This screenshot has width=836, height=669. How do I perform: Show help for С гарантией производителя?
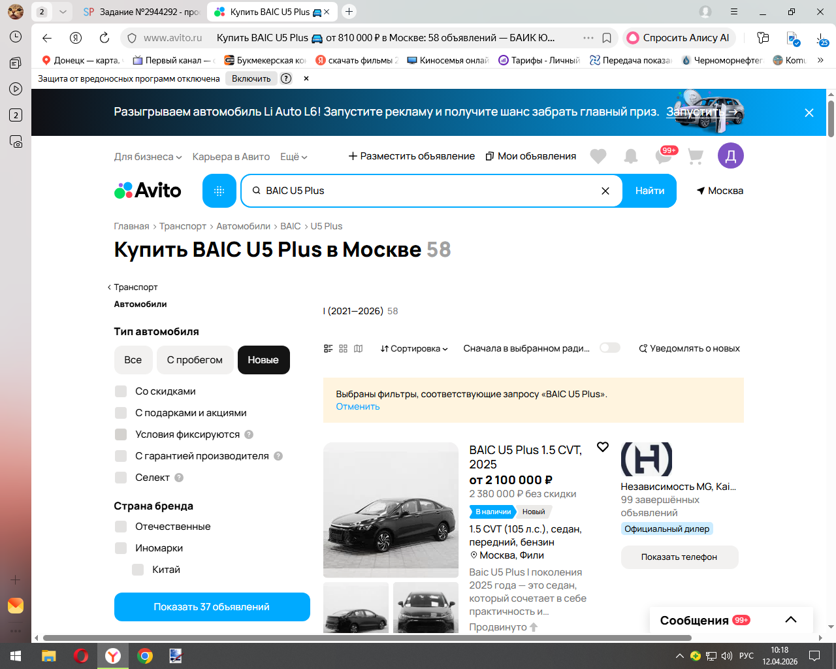pos(278,456)
